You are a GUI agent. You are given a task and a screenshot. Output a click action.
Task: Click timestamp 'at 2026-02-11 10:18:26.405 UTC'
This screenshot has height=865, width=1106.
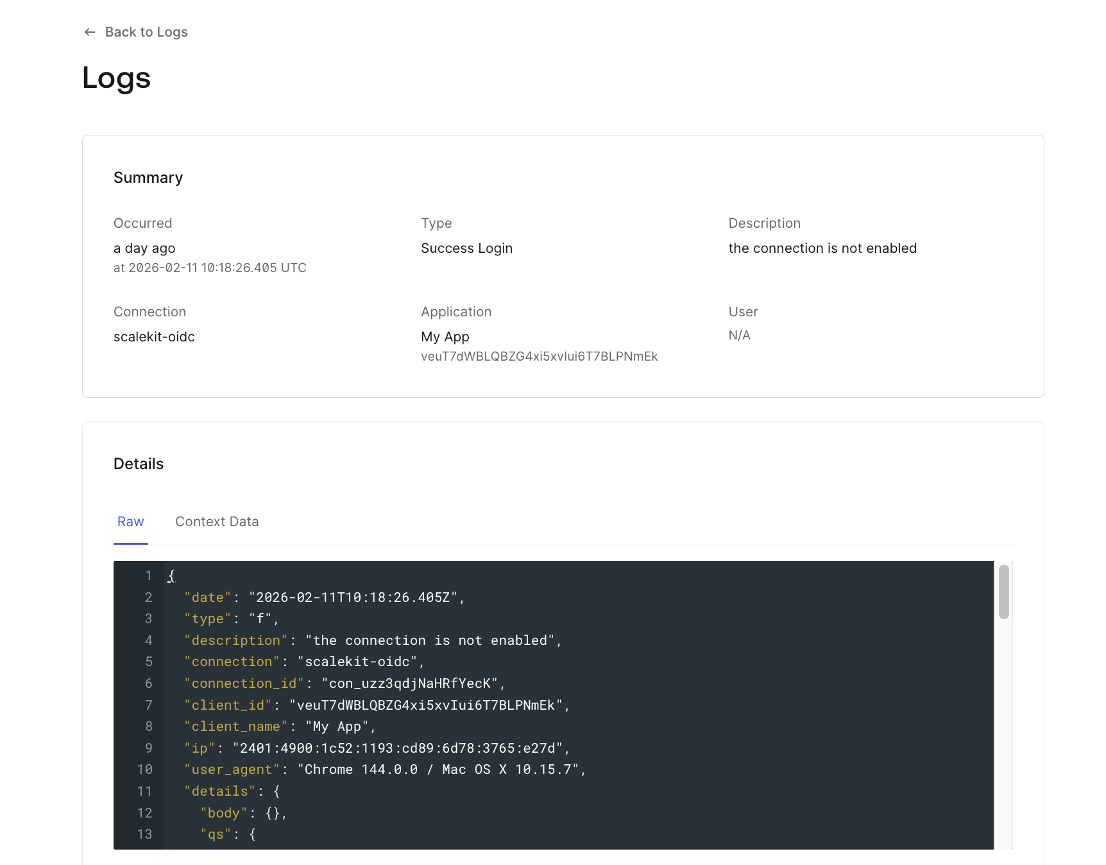click(x=210, y=268)
